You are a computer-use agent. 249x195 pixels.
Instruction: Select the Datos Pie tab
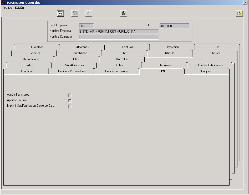click(x=122, y=59)
